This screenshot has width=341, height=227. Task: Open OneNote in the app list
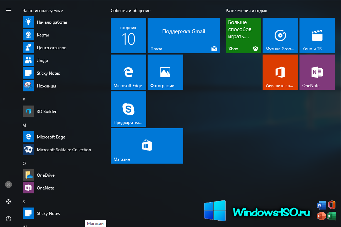pos(61,188)
